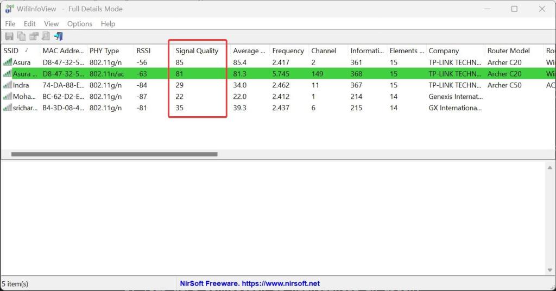Viewport: 556px width, 291px height.
Task: Click the signal icon of the Asura 2.417 row
Action: pyautogui.click(x=8, y=62)
